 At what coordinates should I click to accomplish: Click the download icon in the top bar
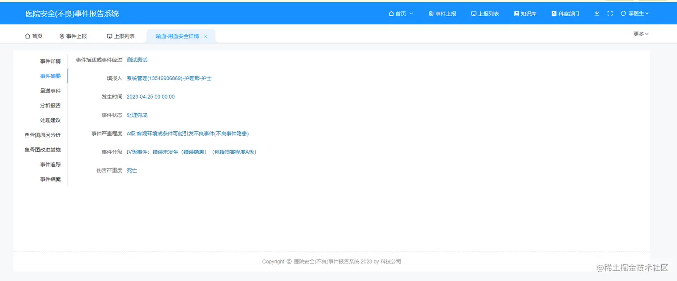[x=596, y=13]
